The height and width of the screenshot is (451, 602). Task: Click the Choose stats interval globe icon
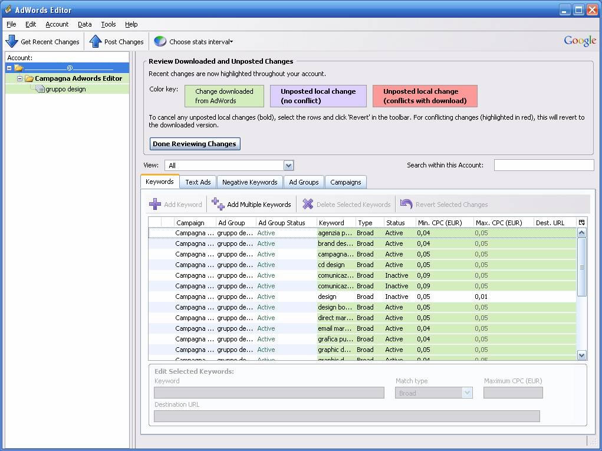click(x=160, y=41)
